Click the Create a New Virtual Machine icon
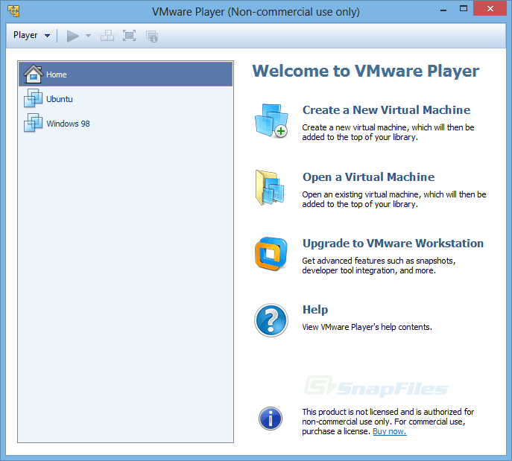The width and height of the screenshot is (512, 461). 271,121
